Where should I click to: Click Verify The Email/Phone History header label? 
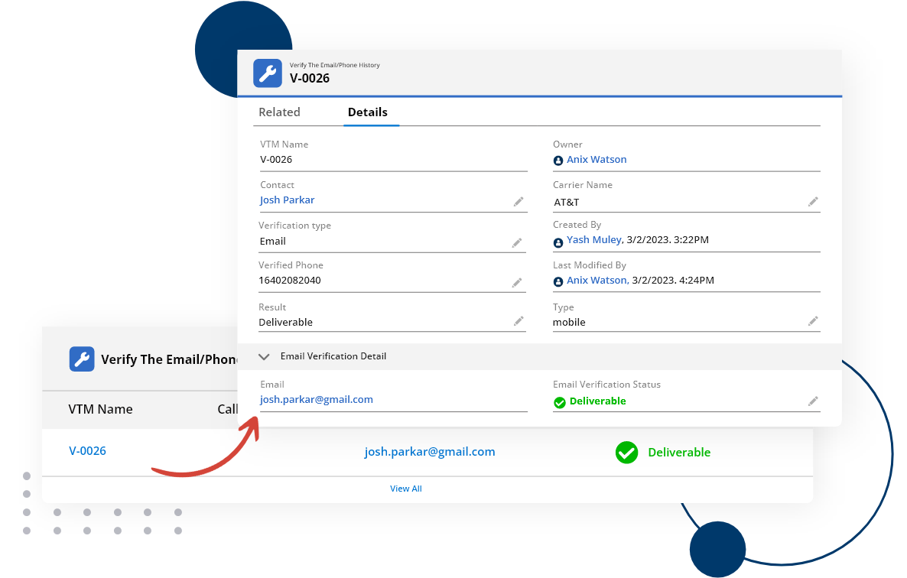click(335, 65)
